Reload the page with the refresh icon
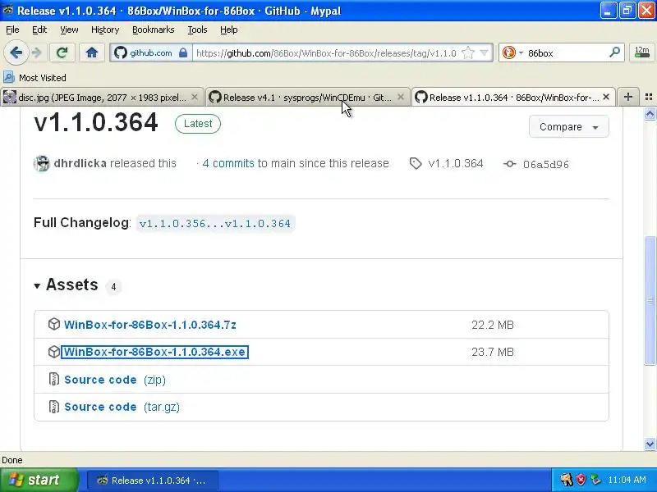Viewport: 657px width, 492px height. tap(62, 52)
